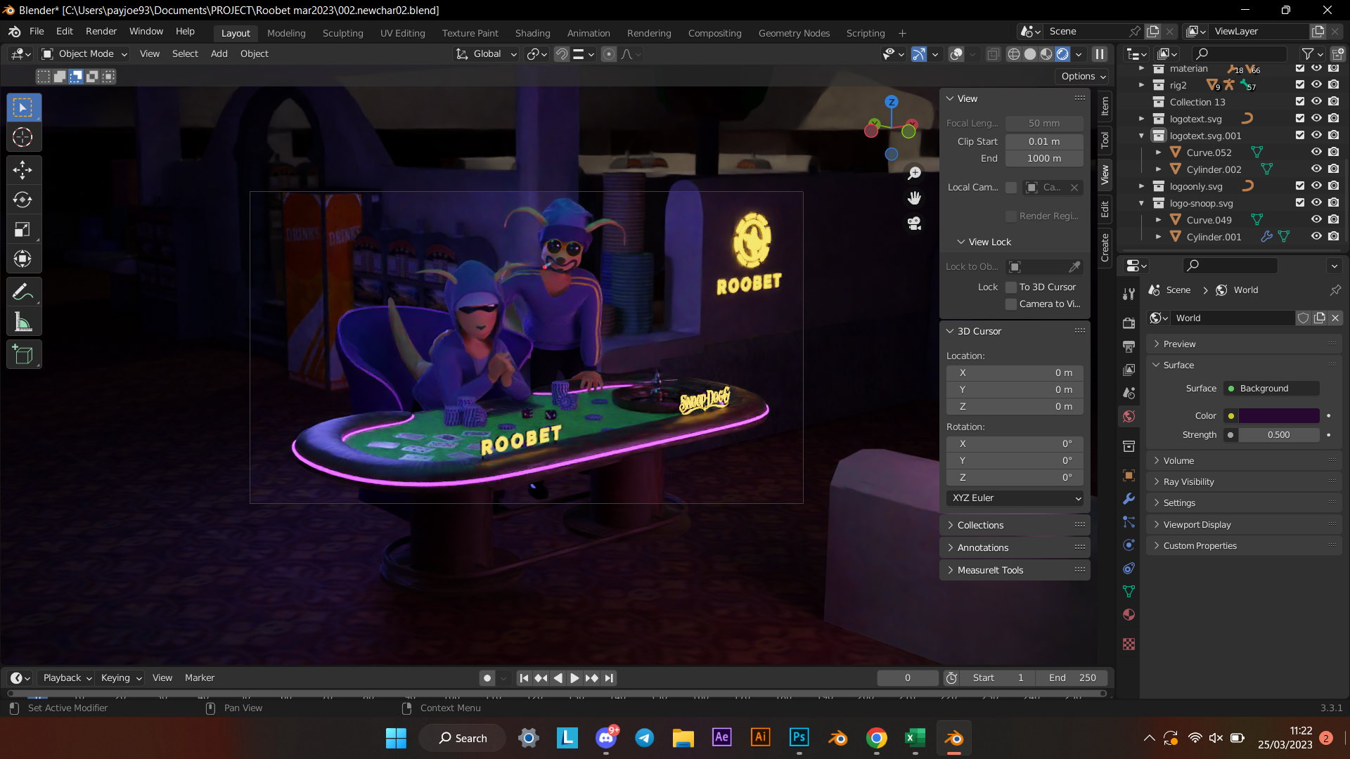Hide the rig2 collection in viewport
The height and width of the screenshot is (759, 1350).
coord(1316,84)
